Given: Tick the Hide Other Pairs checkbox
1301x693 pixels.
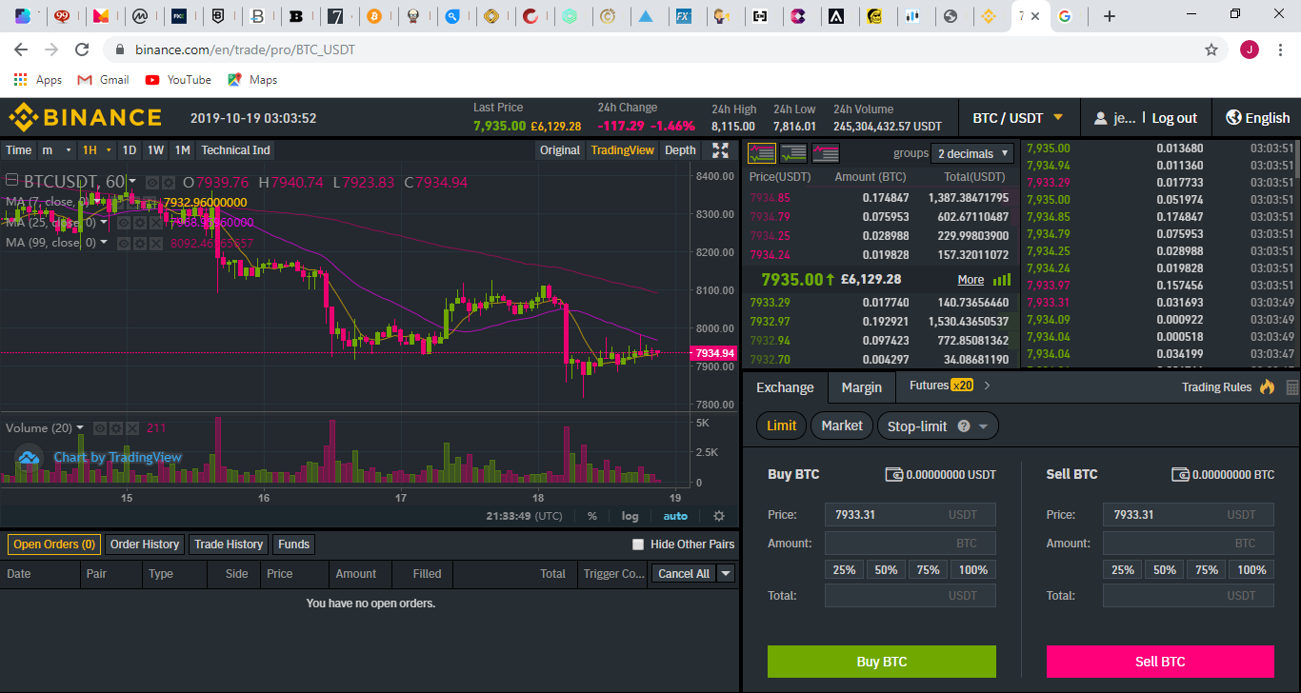Looking at the screenshot, I should coord(638,544).
